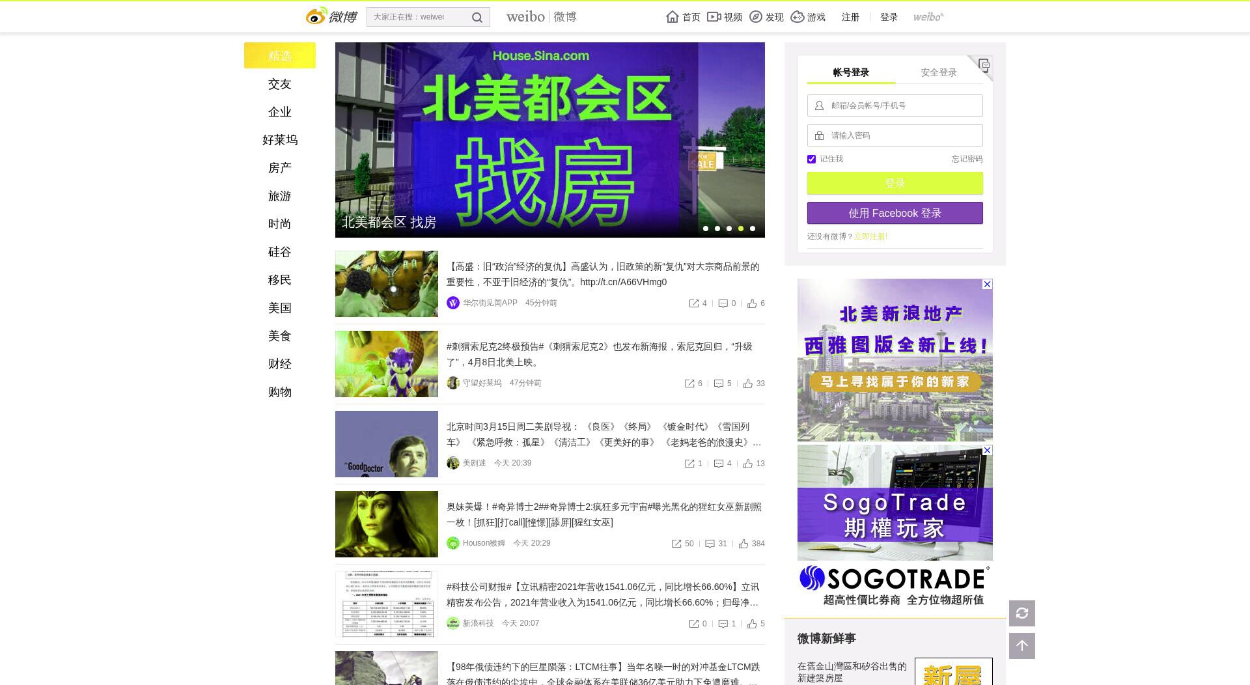
Task: Select the 交友 category
Action: coord(280,84)
